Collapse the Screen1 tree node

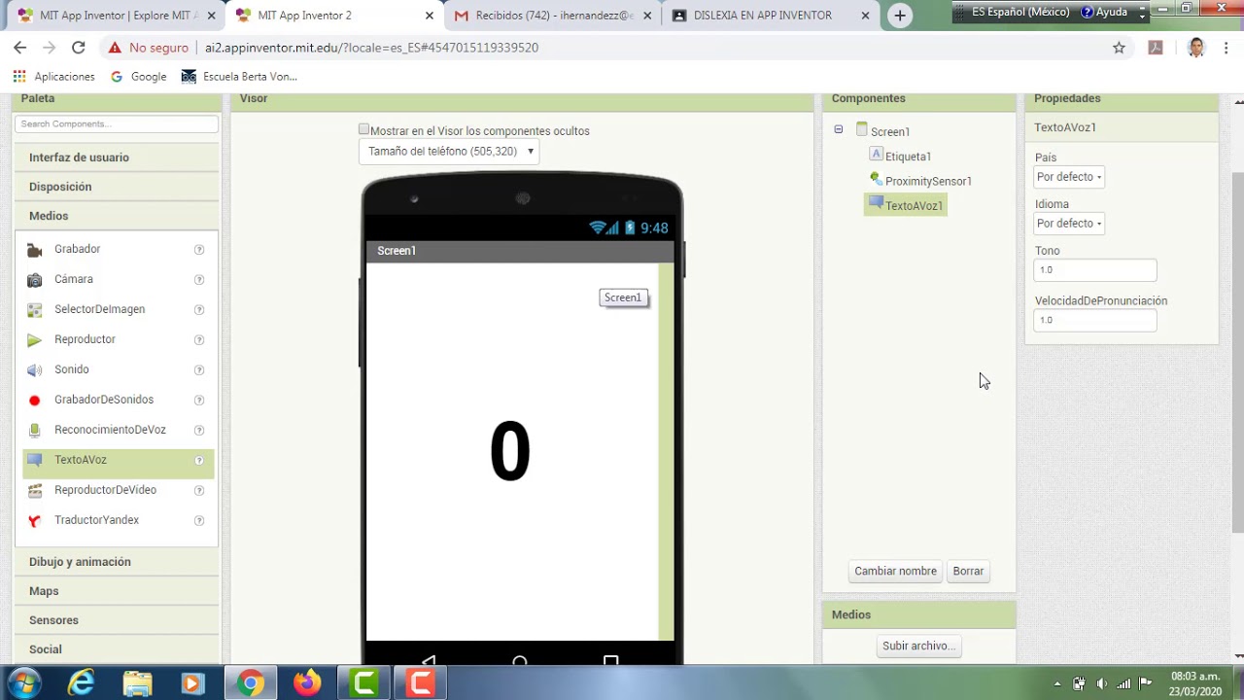pos(839,129)
